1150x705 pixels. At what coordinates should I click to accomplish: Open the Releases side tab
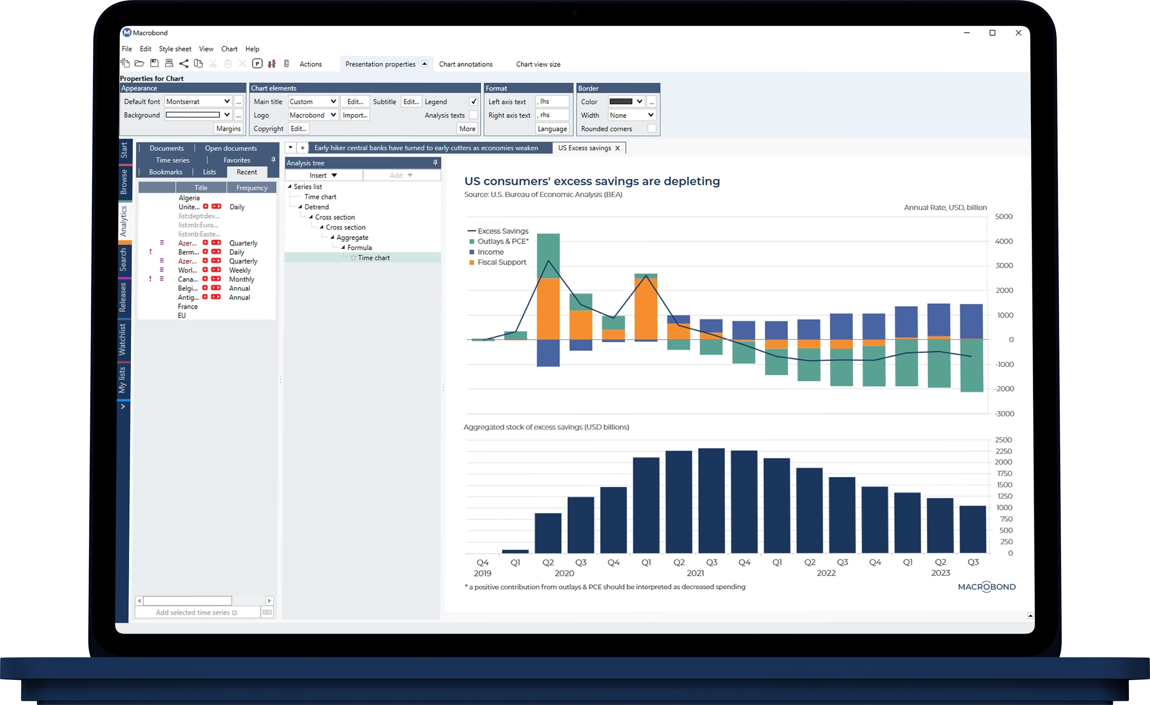(x=123, y=297)
